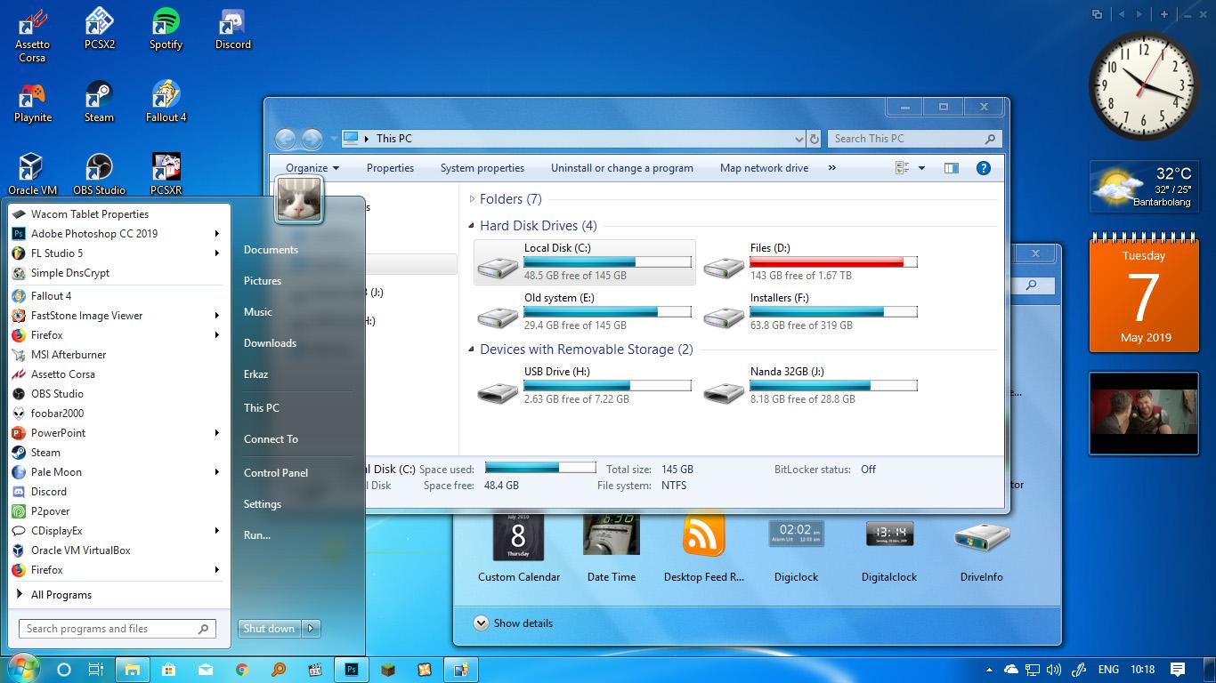Select Nanda 32GB (J:) drive
This screenshot has height=683, width=1216.
click(811, 386)
